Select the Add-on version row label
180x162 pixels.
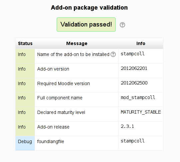click(x=53, y=69)
